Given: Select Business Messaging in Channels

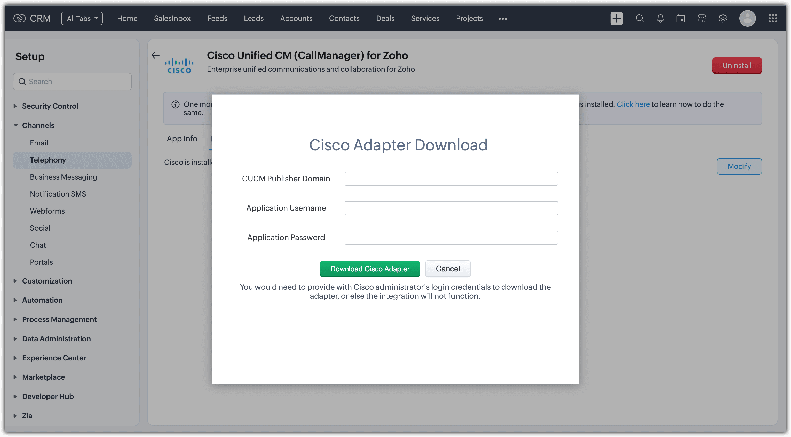Looking at the screenshot, I should 63,177.
